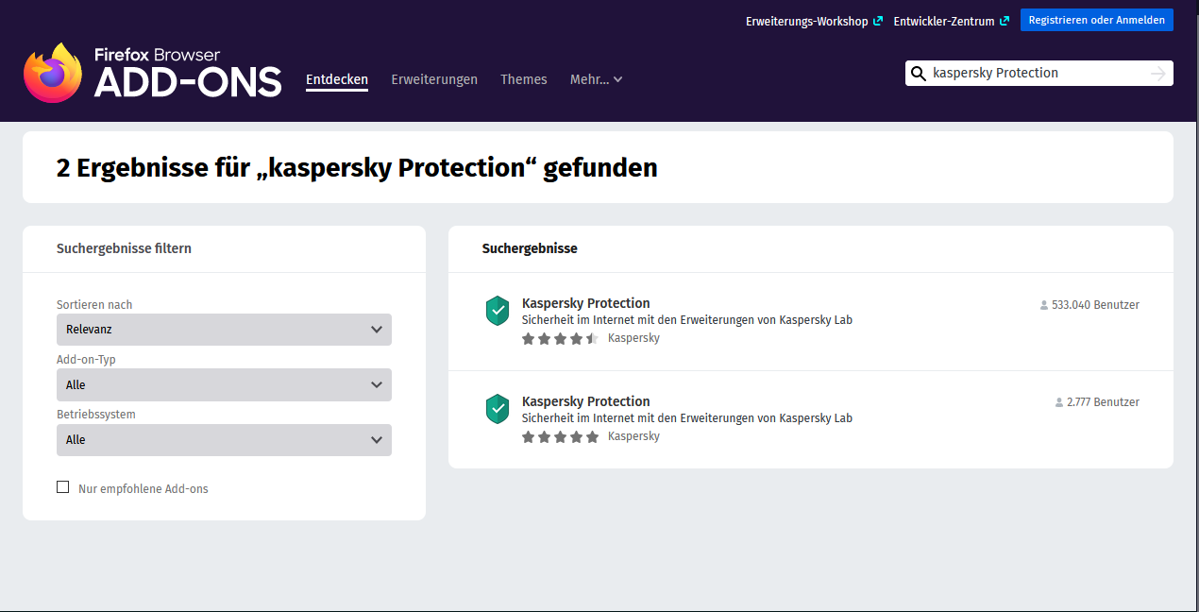
Task: Open the first Kaspersky Protection result title
Action: (585, 303)
